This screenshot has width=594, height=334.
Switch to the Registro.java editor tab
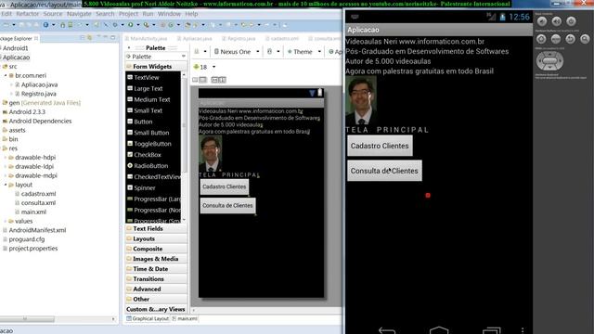click(x=239, y=39)
